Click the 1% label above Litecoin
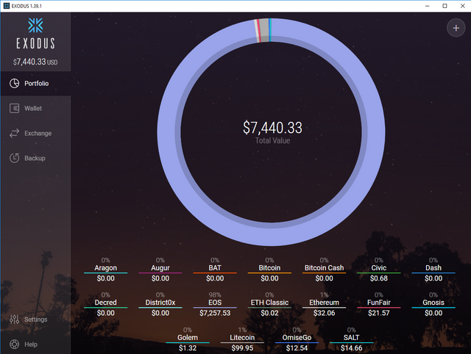 coord(242,330)
